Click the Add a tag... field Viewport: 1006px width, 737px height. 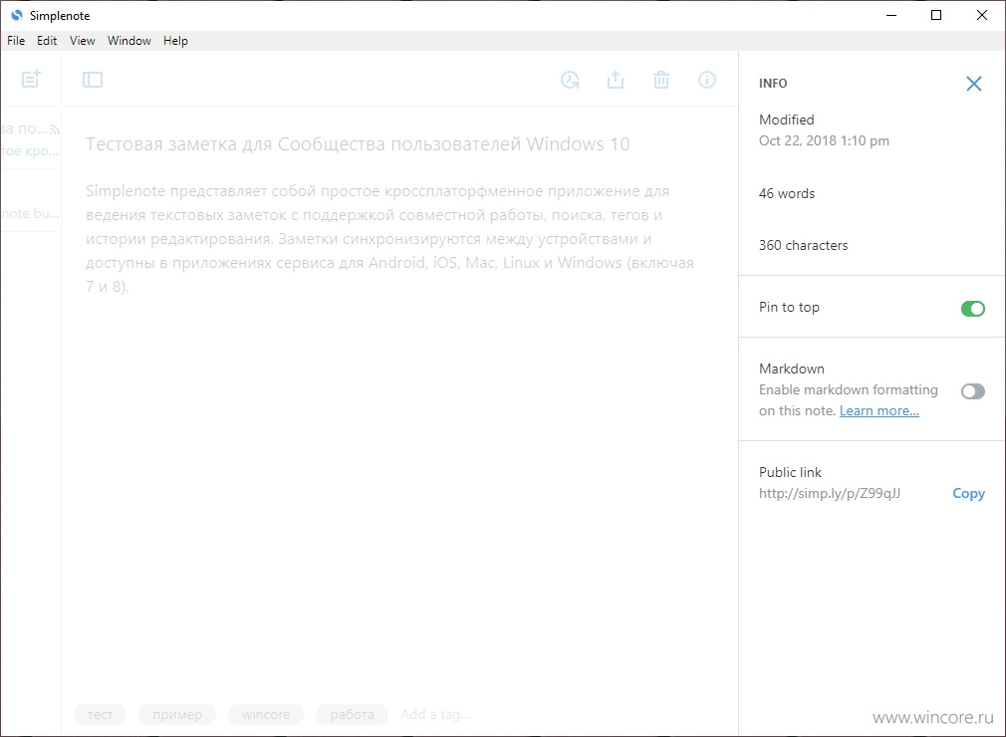(x=435, y=714)
